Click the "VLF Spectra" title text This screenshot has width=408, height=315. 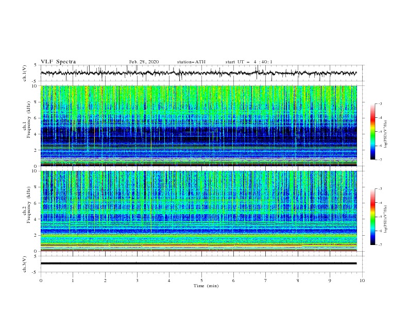pyautogui.click(x=58, y=62)
